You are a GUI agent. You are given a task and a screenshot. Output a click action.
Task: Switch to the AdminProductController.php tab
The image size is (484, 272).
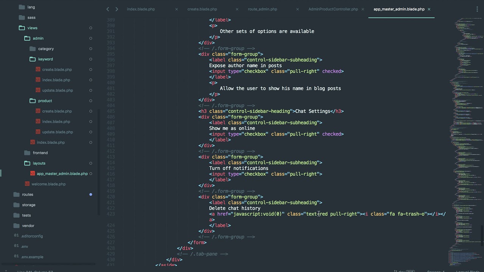(x=333, y=9)
